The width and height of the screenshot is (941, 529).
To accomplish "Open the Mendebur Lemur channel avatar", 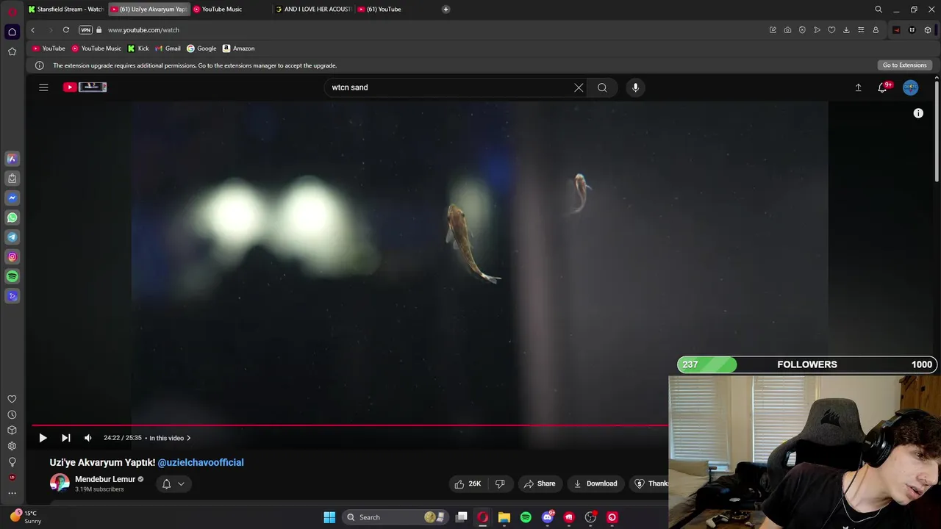I will (x=60, y=483).
